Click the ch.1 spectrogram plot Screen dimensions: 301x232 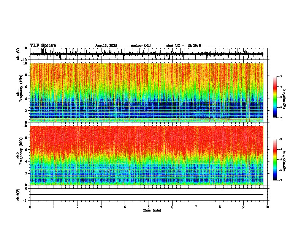coord(147,92)
